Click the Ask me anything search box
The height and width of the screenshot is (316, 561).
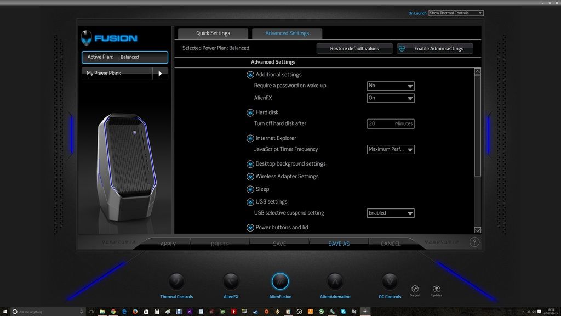(x=48, y=312)
